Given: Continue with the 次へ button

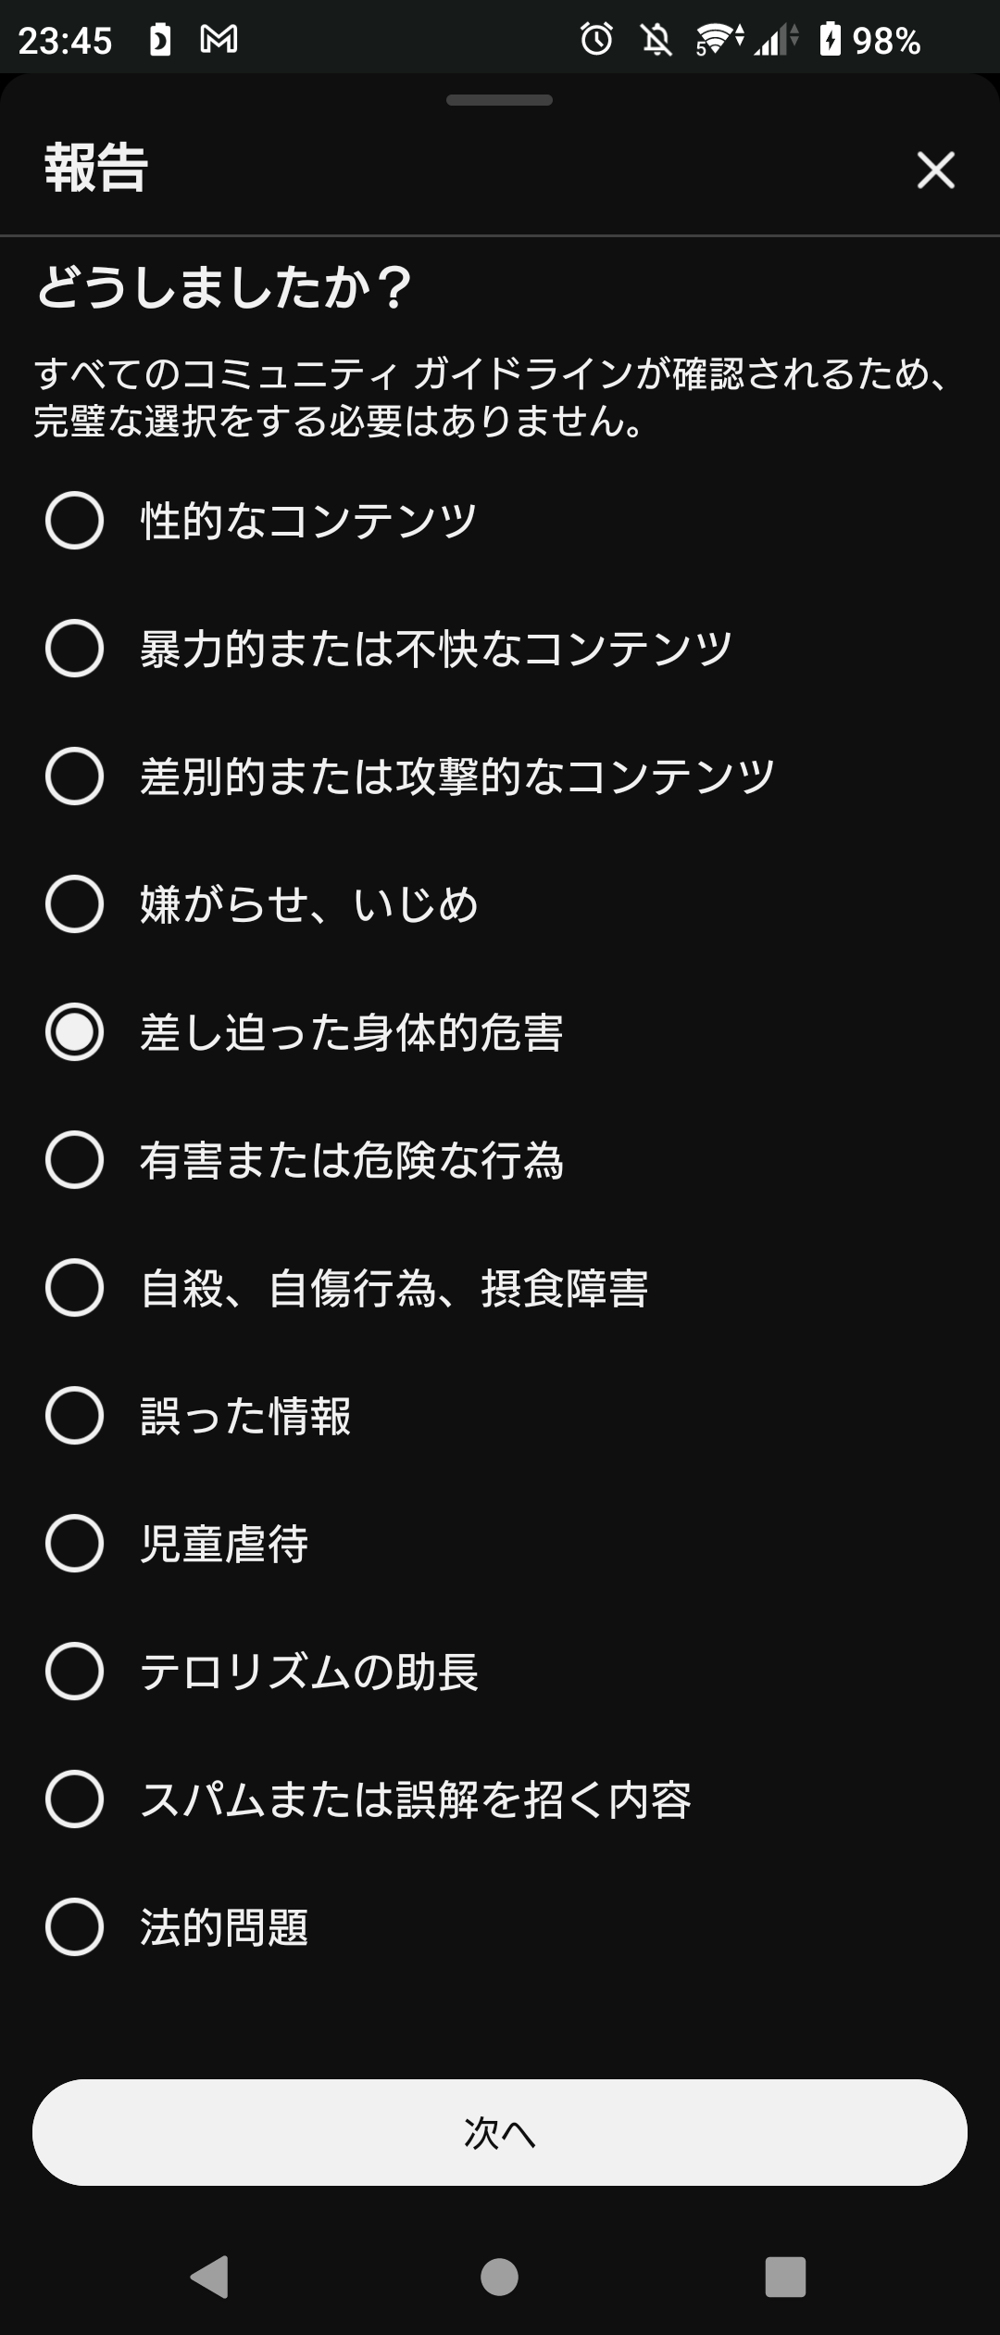Looking at the screenshot, I should point(500,2133).
